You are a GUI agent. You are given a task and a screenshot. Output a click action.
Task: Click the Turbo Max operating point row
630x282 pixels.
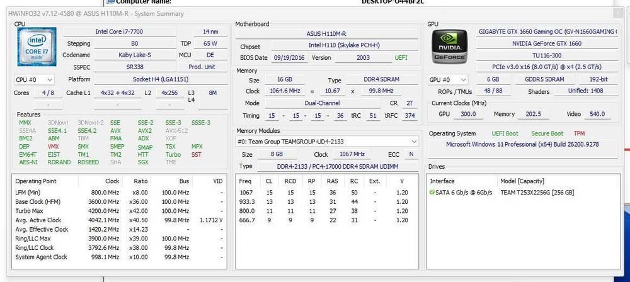point(119,211)
